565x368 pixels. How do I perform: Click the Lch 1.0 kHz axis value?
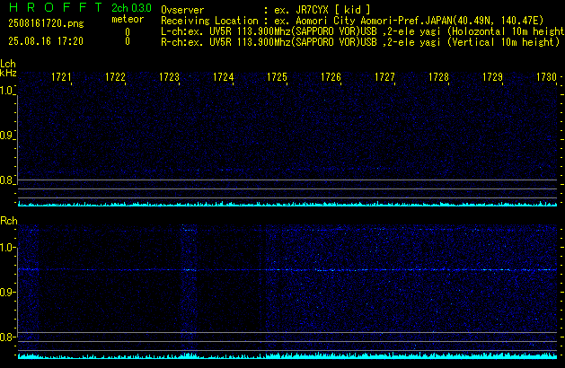(6, 91)
